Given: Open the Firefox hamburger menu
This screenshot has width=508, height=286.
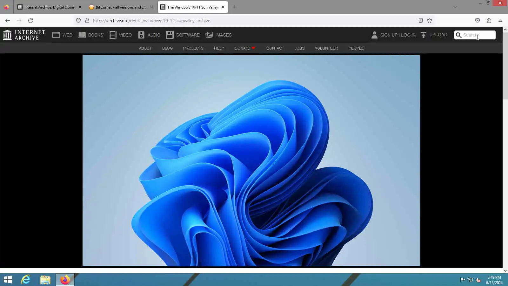Looking at the screenshot, I should tap(500, 21).
